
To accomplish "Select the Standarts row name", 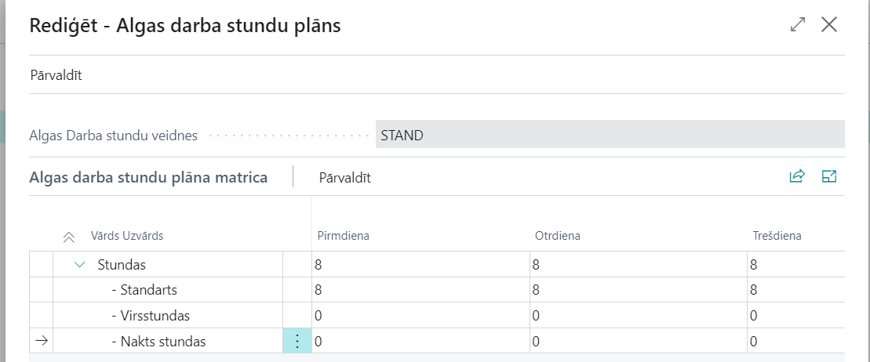I will [x=148, y=290].
